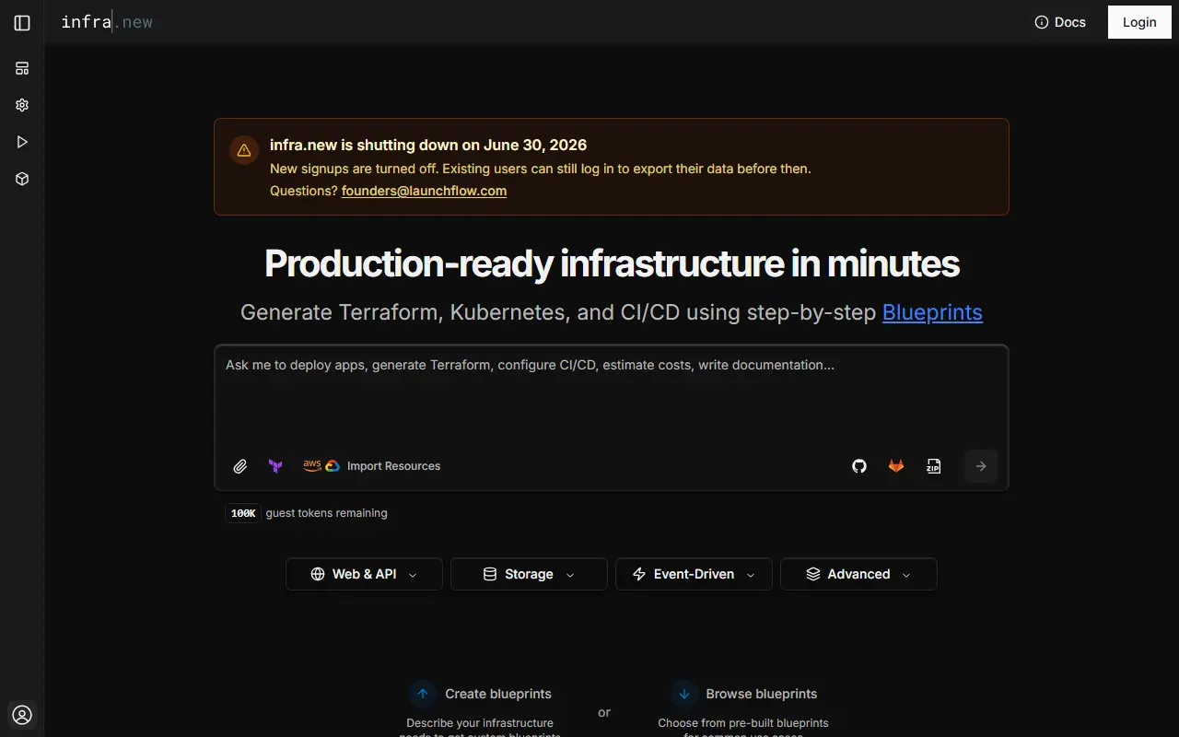Email founders@launchflow.com link
The width and height of the screenshot is (1179, 737).
coord(424,191)
